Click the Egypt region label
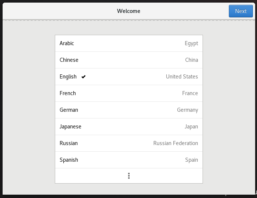The height and width of the screenshot is (198, 257). [191, 44]
